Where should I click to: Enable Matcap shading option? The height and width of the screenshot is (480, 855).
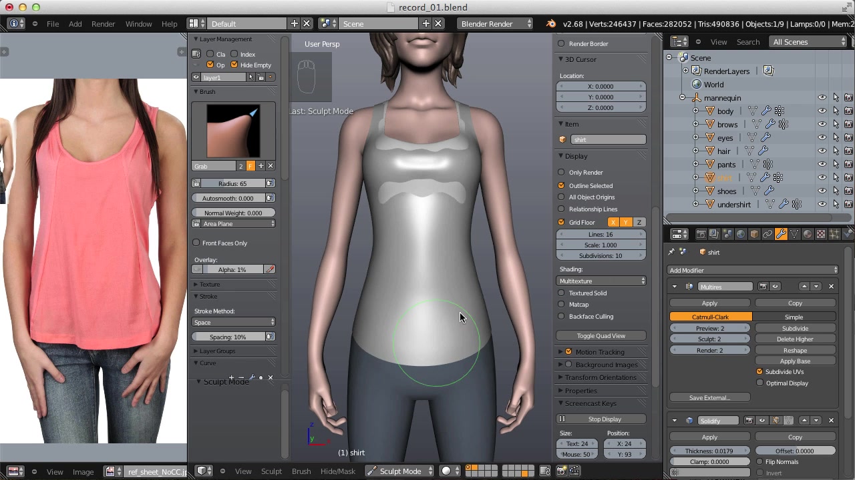561,305
